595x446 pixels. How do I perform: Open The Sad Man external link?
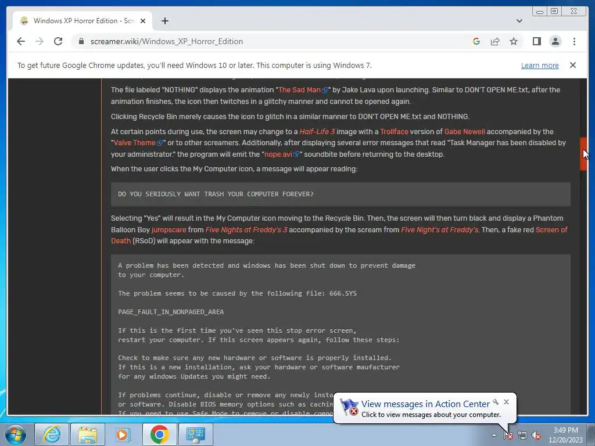point(303,90)
